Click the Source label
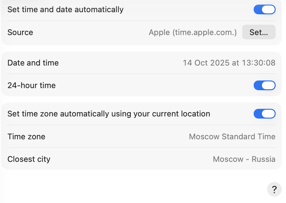Viewport: 286px width, 203px height. point(20,32)
